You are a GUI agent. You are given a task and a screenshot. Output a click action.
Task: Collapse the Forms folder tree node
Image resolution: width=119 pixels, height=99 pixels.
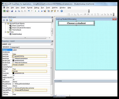click(6, 32)
